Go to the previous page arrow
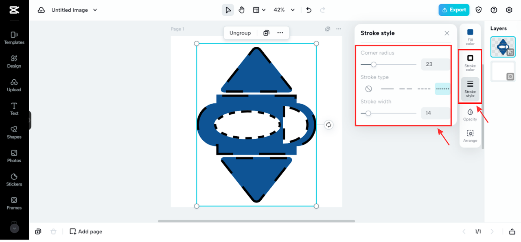521x242 pixels. pyautogui.click(x=464, y=232)
